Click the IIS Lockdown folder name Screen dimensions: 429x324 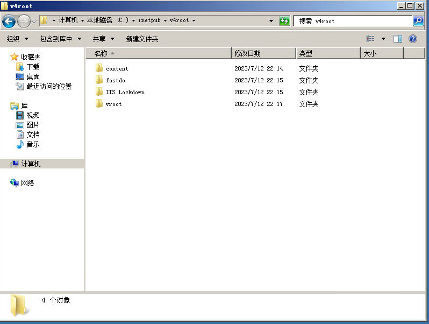125,92
